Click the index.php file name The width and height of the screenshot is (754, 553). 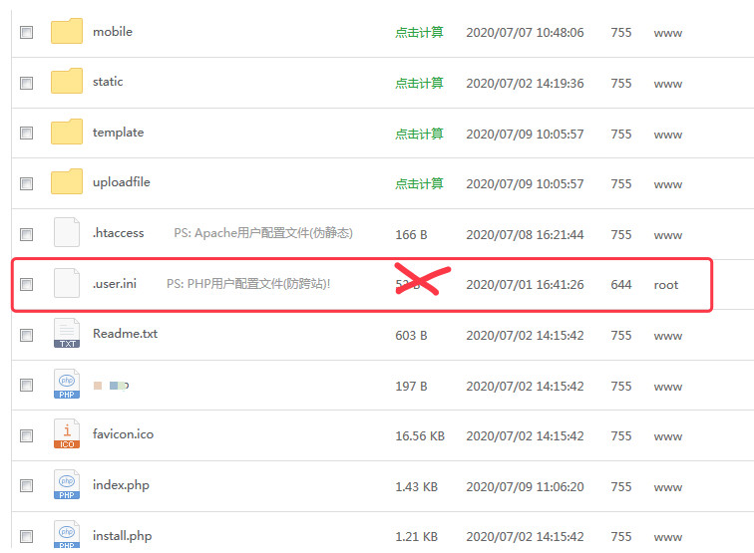click(121, 485)
